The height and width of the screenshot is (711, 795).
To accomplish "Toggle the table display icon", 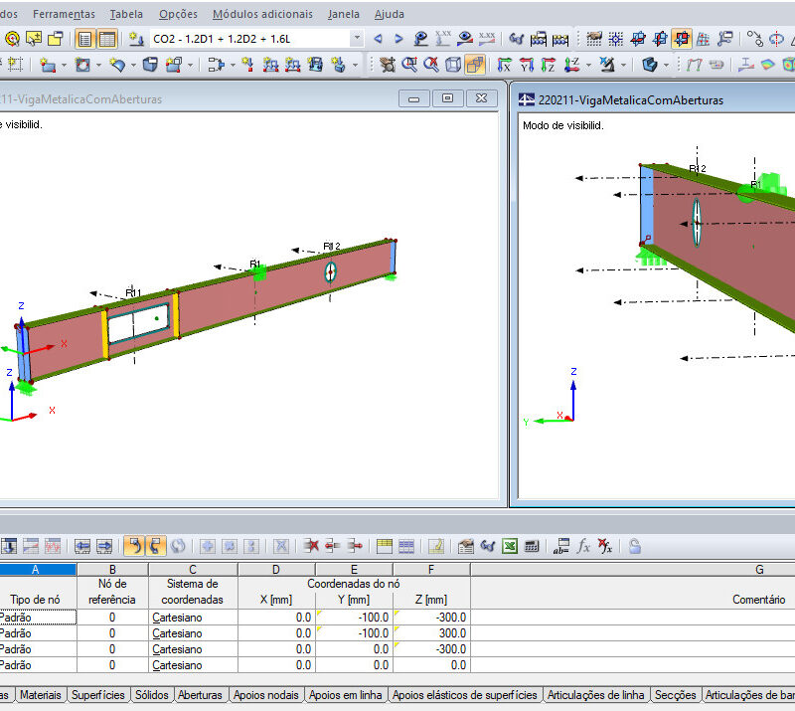I will 107,39.
